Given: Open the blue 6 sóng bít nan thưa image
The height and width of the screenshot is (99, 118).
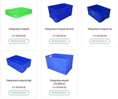Looking at the screenshot, I should click(x=60, y=13).
